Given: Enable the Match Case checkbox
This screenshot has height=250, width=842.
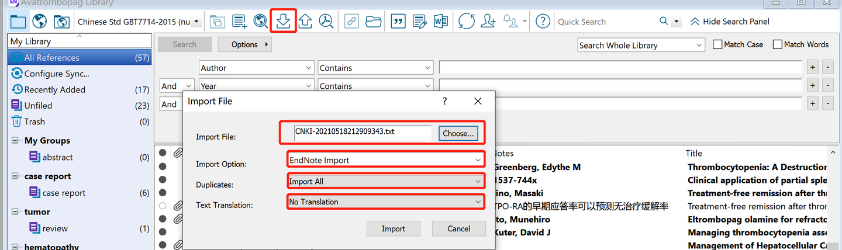Looking at the screenshot, I should 717,44.
